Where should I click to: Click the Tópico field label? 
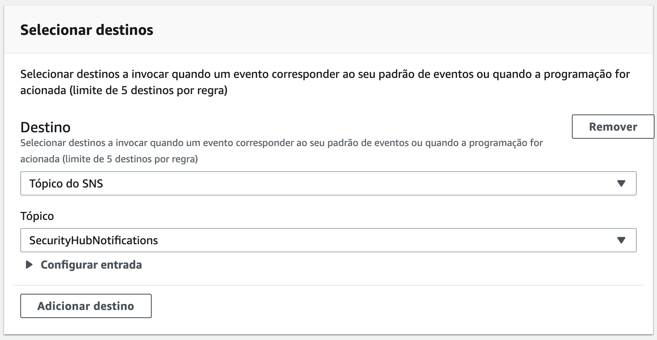pyautogui.click(x=37, y=216)
